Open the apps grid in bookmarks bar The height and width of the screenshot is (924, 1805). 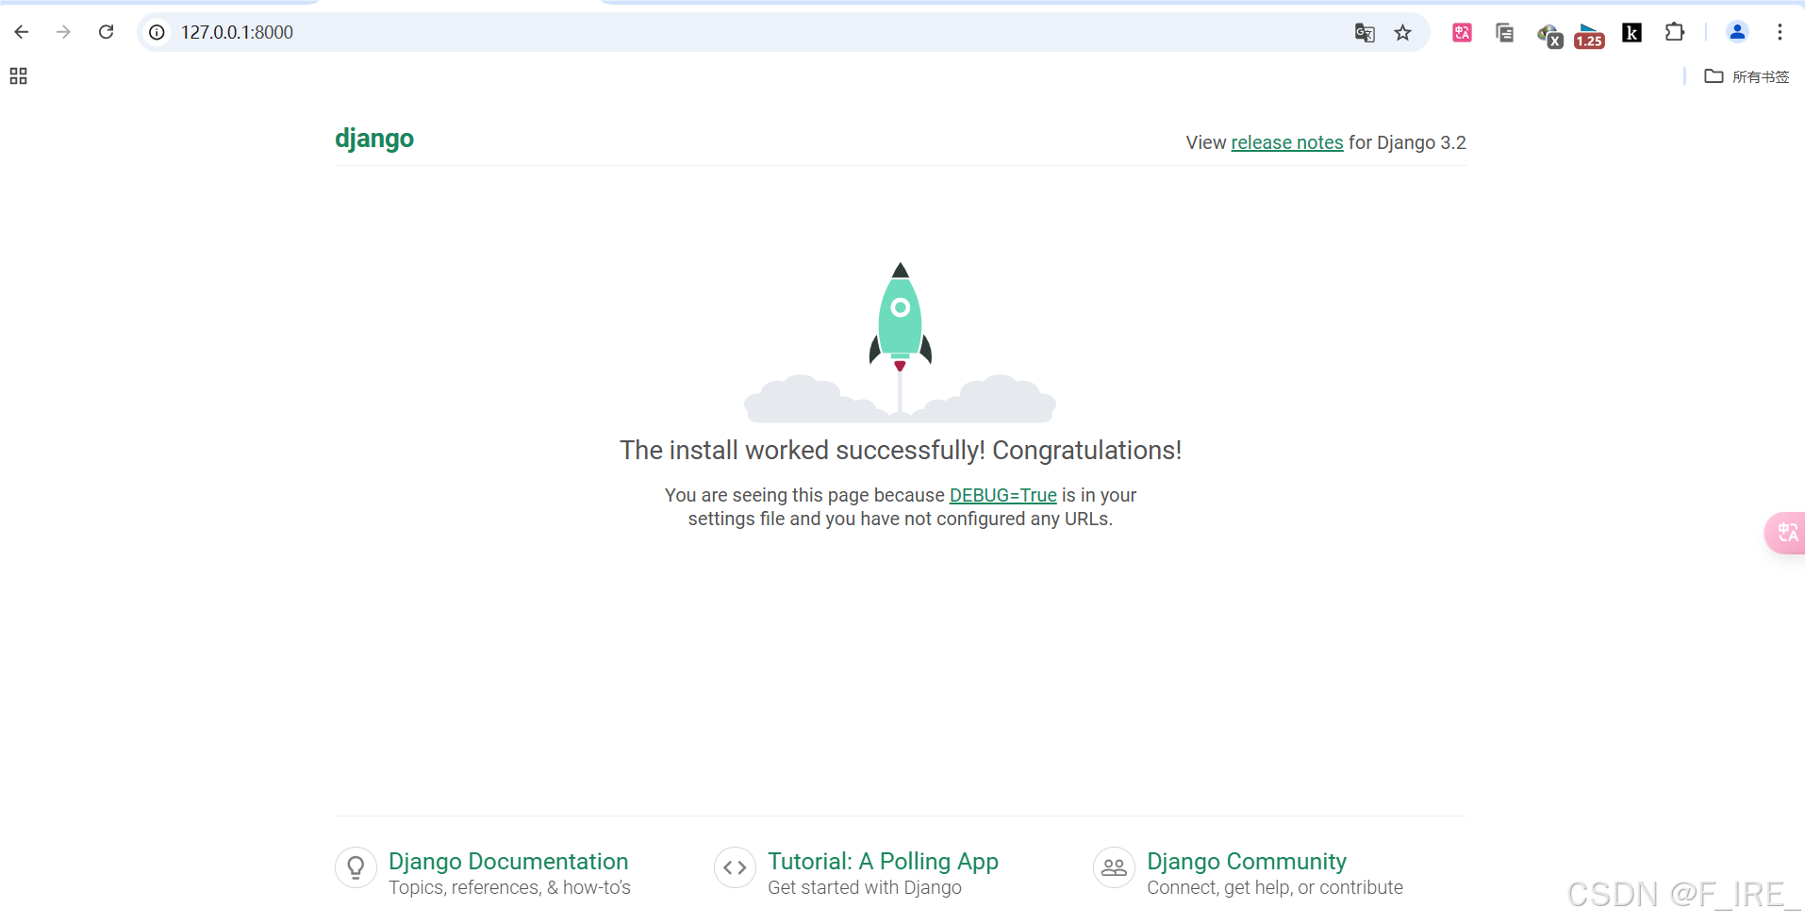(18, 76)
